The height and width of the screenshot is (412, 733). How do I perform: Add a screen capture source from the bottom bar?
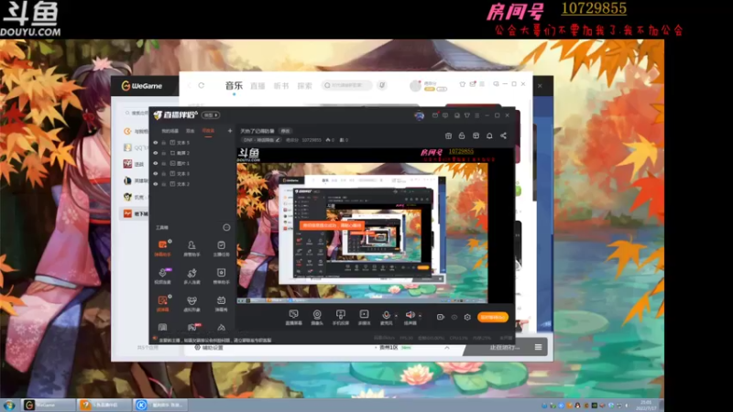(293, 317)
